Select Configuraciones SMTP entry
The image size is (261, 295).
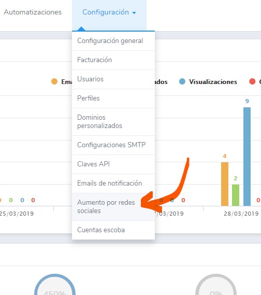[113, 145]
